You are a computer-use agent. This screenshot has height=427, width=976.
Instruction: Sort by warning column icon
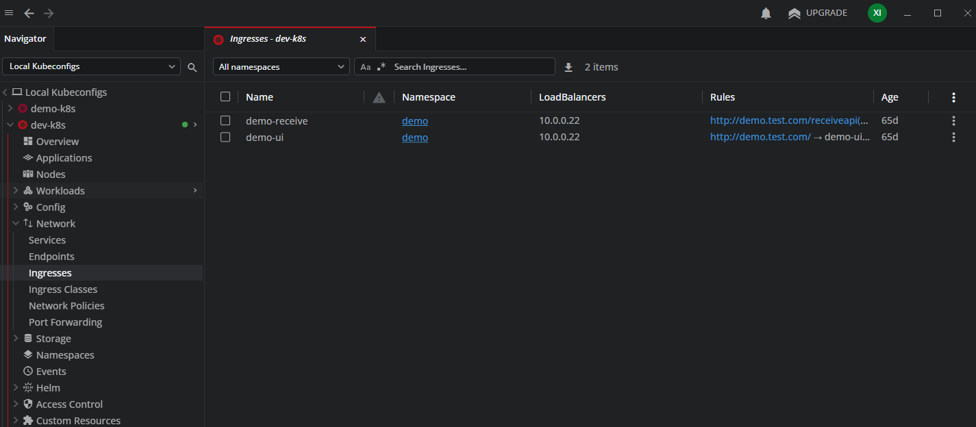tap(379, 97)
